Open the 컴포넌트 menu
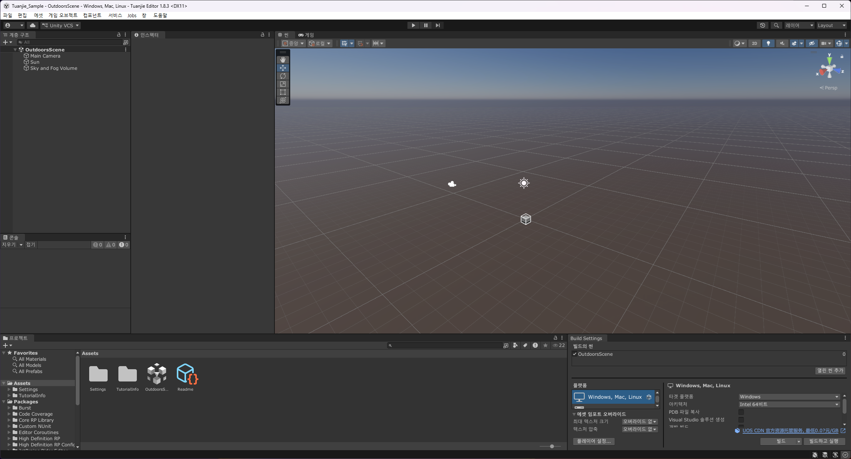851x459 pixels. (x=92, y=15)
